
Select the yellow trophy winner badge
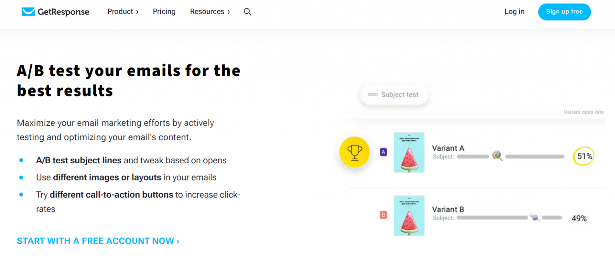click(x=354, y=152)
